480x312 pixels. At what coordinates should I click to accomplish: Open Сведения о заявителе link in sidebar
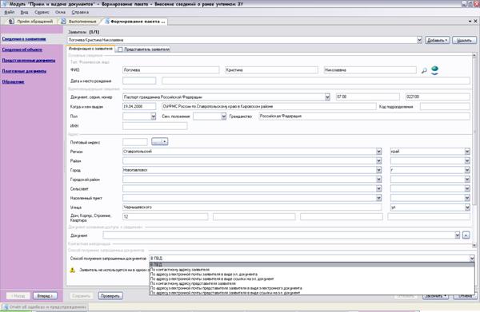pyautogui.click(x=24, y=39)
